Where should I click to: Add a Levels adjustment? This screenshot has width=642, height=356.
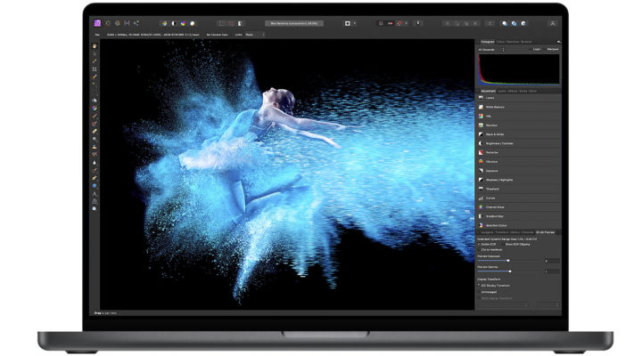[x=519, y=98]
